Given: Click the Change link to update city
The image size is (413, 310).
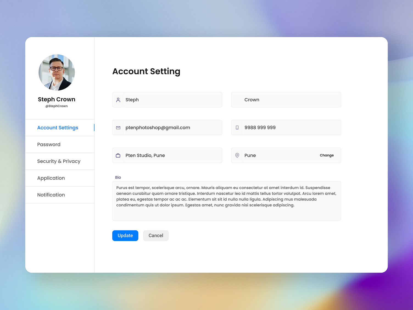Looking at the screenshot, I should click(327, 155).
